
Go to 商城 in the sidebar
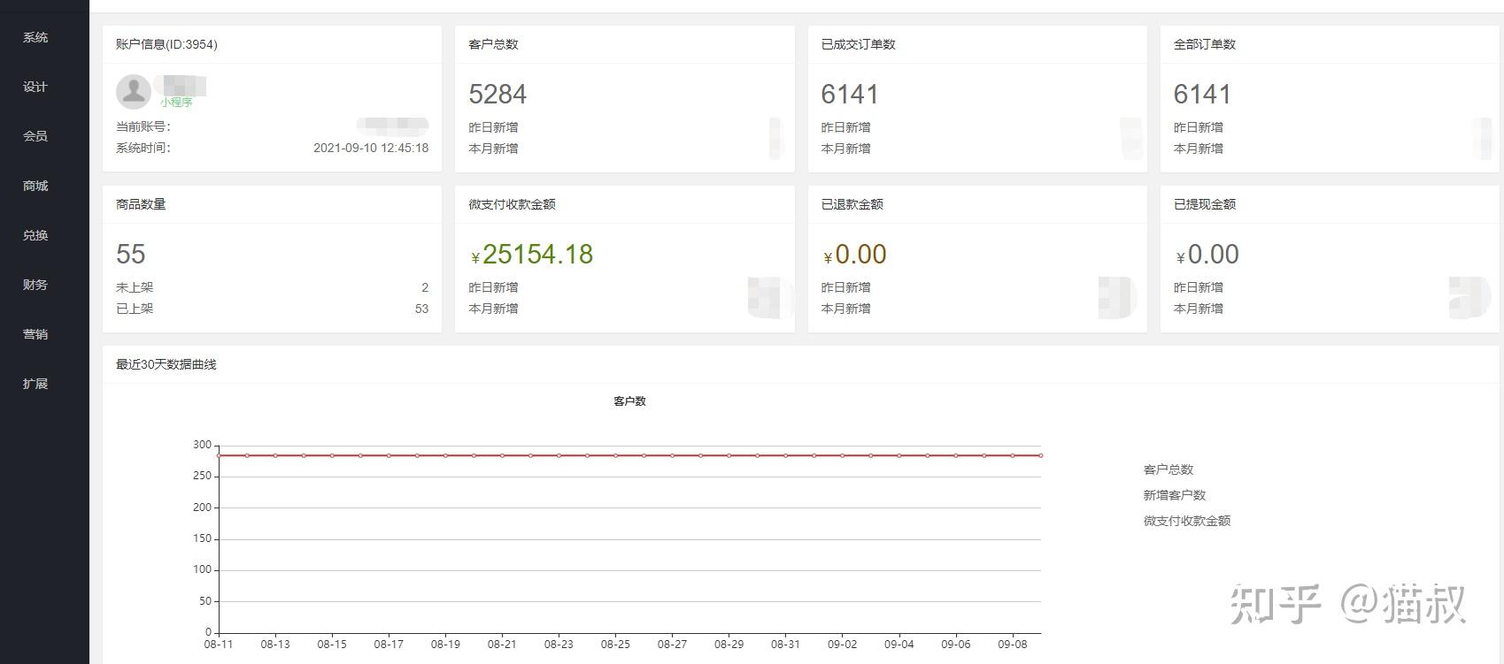[35, 186]
